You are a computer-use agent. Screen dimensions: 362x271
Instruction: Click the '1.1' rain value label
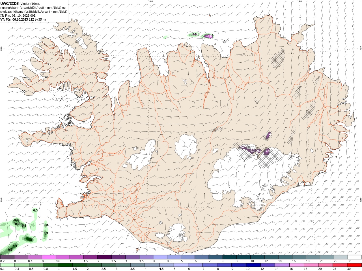pos(15,246)
